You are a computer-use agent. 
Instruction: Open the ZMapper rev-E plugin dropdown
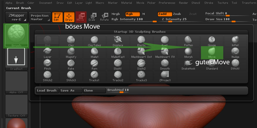click(x=16, y=17)
